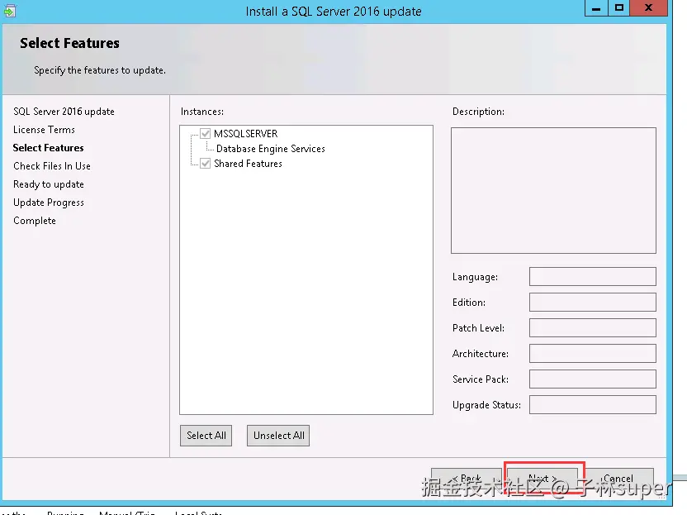Click inside the Description box
This screenshot has width=687, height=515.
coord(553,190)
